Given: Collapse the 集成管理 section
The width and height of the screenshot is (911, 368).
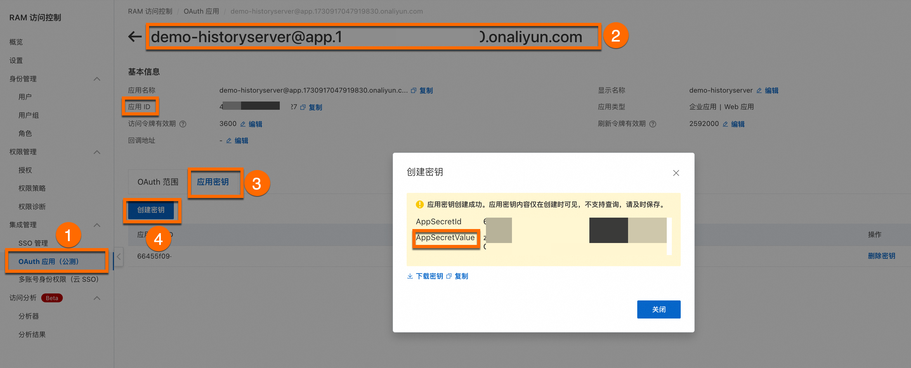Looking at the screenshot, I should [97, 225].
